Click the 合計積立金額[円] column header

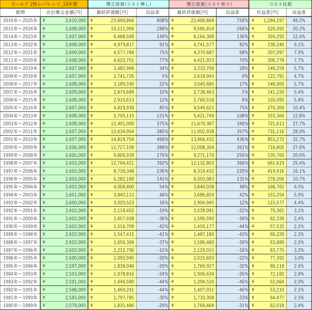[x=64, y=12]
